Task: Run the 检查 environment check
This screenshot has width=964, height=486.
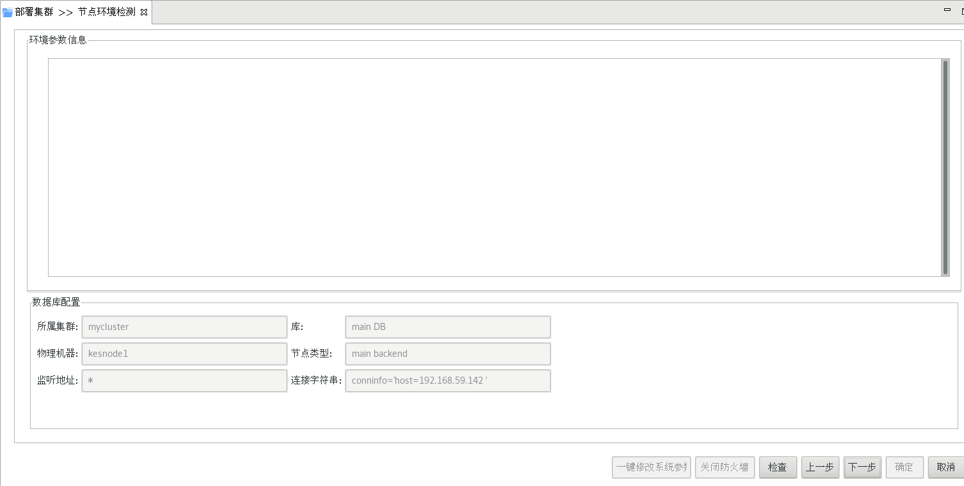Action: tap(777, 467)
